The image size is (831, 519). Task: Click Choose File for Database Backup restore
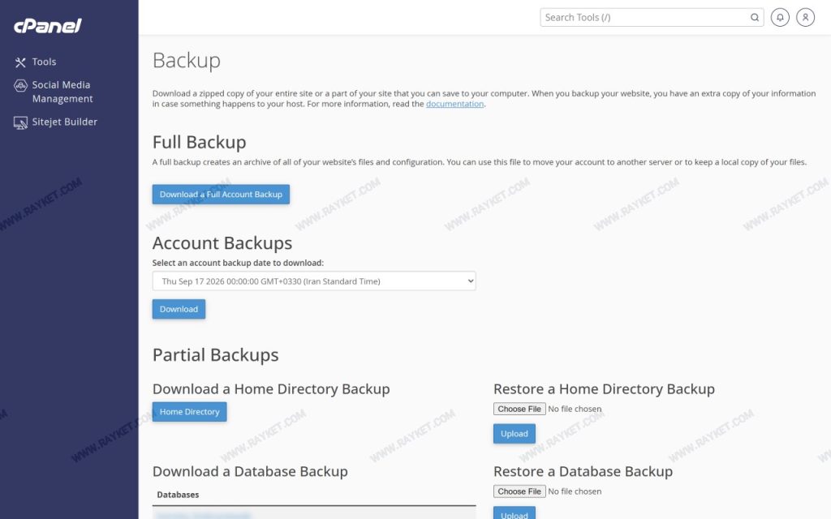[x=519, y=491]
